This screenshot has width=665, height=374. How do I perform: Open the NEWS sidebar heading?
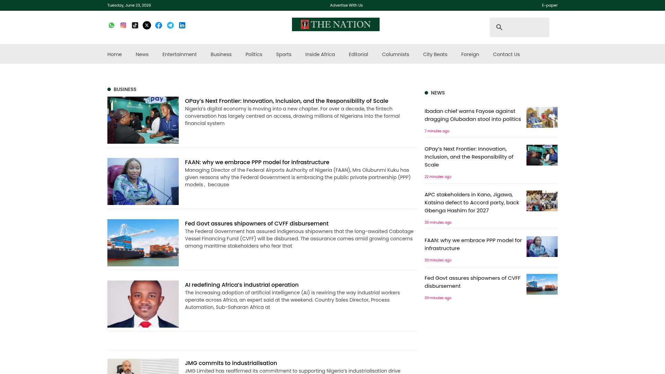(x=438, y=93)
